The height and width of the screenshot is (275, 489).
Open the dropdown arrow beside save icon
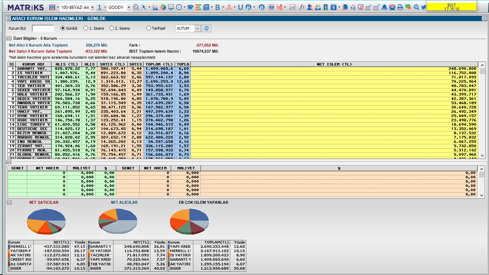pos(58,7)
